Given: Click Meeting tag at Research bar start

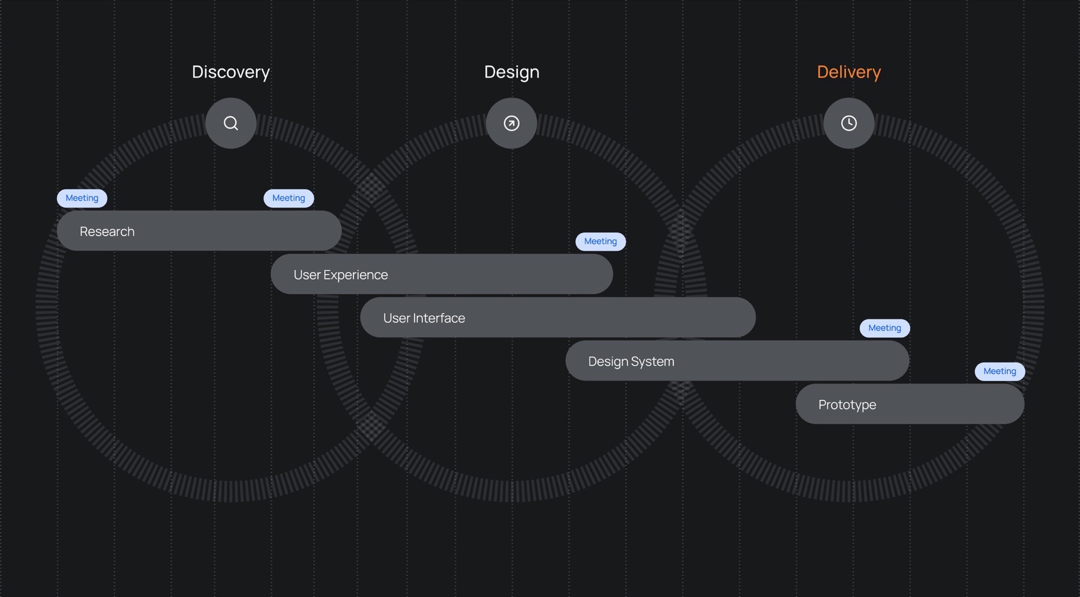Looking at the screenshot, I should 82,198.
